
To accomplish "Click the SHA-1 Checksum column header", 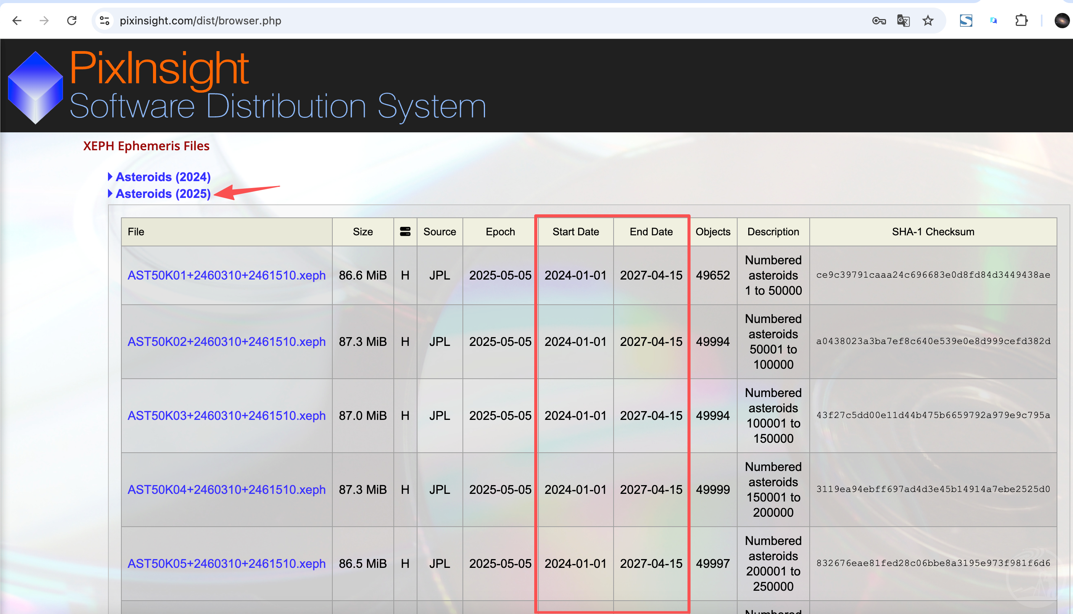I will (933, 231).
